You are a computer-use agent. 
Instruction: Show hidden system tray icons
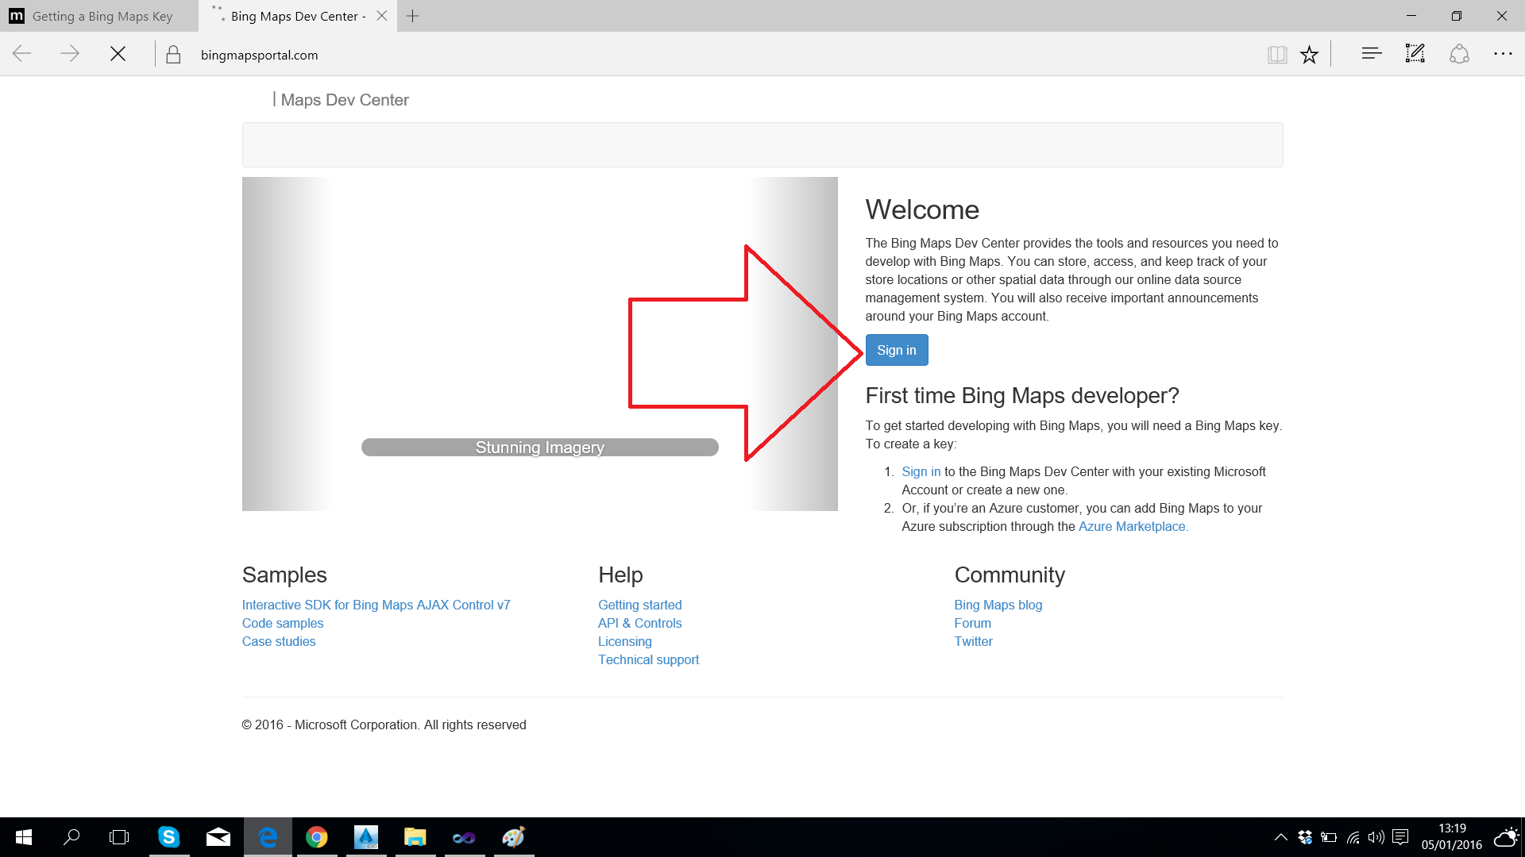(1280, 837)
